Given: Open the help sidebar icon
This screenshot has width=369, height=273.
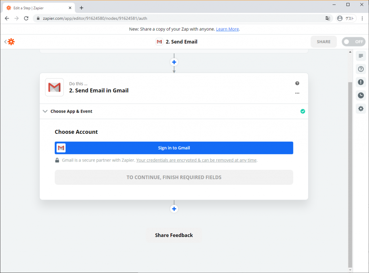Looking at the screenshot, I should [361, 69].
